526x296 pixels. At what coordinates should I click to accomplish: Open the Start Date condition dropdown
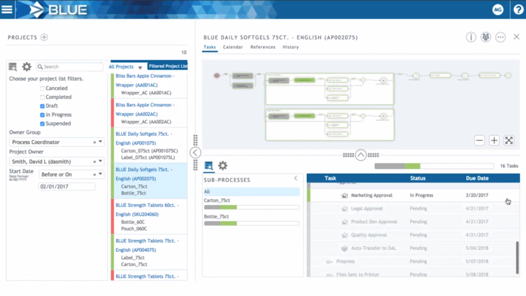(100, 174)
